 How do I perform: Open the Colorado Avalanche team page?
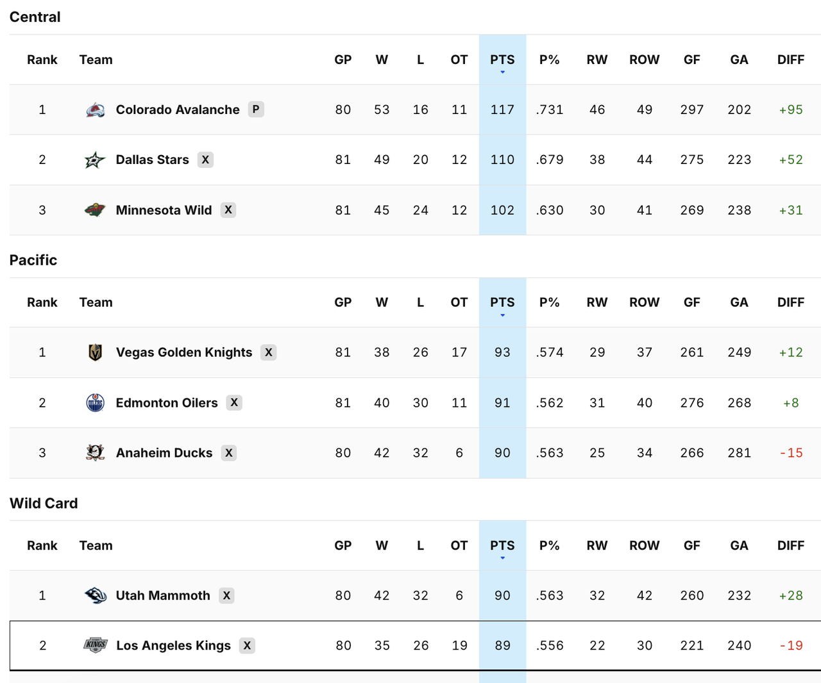coord(178,110)
